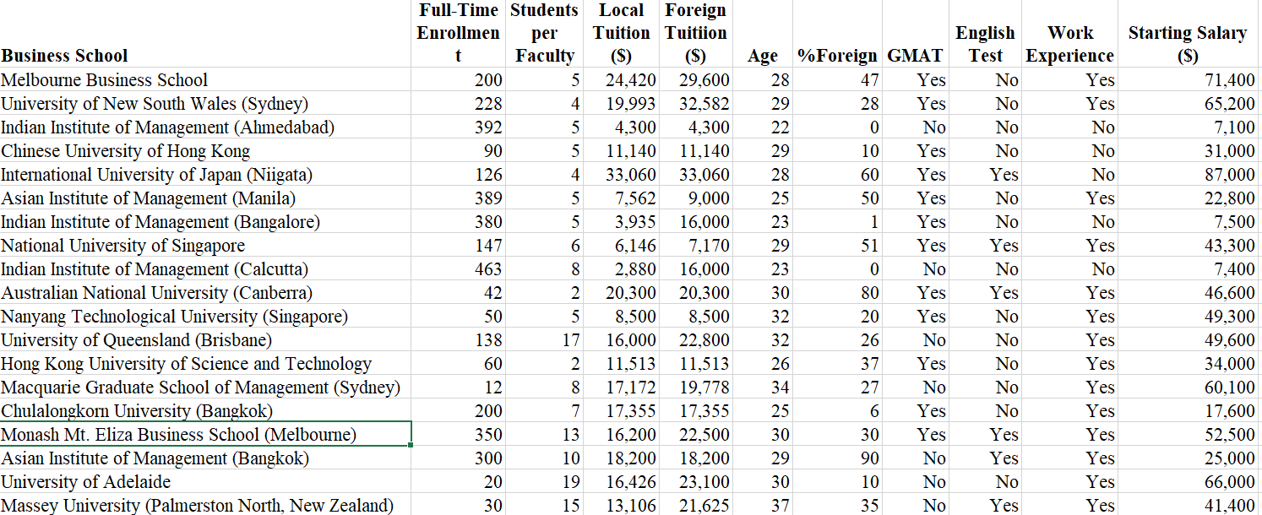Click Asian Institute of Management (Manila)
1262x515 pixels.
click(206, 198)
